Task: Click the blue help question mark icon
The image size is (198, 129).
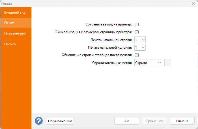Action: tap(38, 121)
